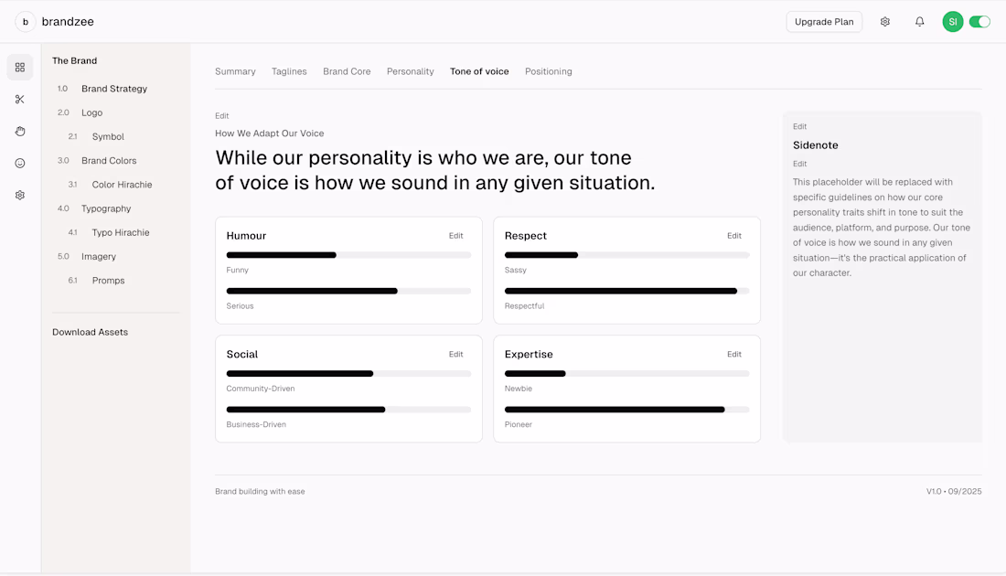
Task: Switch to the Personality tab
Action: [x=410, y=71]
